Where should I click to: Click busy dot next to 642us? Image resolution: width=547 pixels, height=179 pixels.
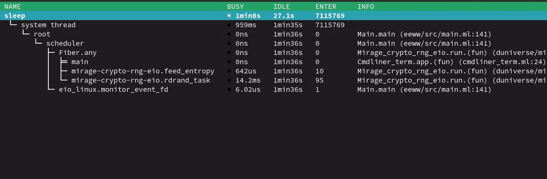[229, 71]
